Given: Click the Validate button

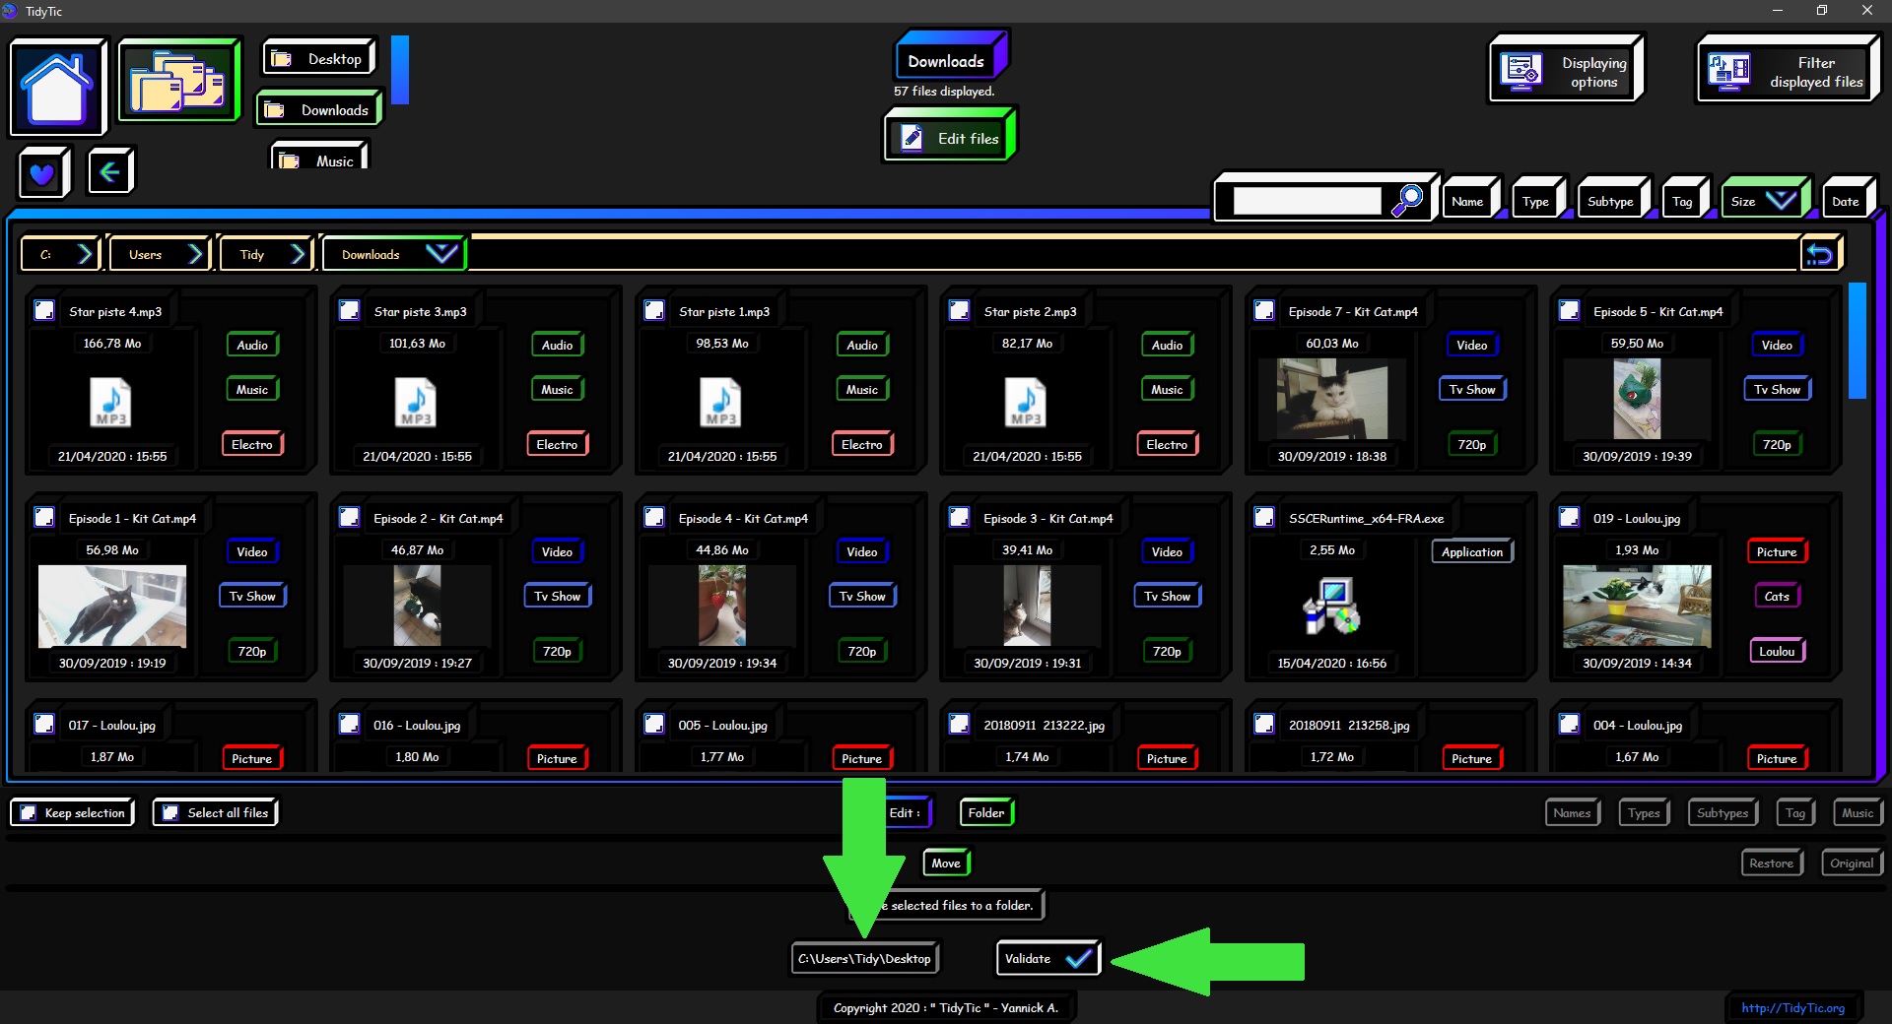Looking at the screenshot, I should click(x=1047, y=959).
